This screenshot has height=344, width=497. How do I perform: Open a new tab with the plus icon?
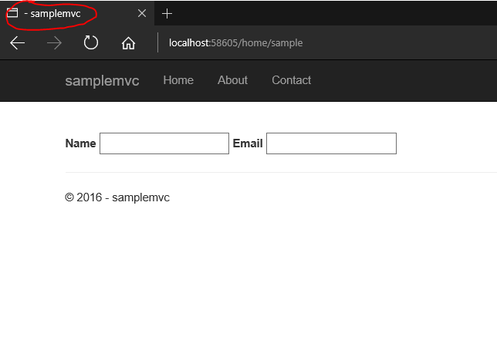click(x=167, y=14)
